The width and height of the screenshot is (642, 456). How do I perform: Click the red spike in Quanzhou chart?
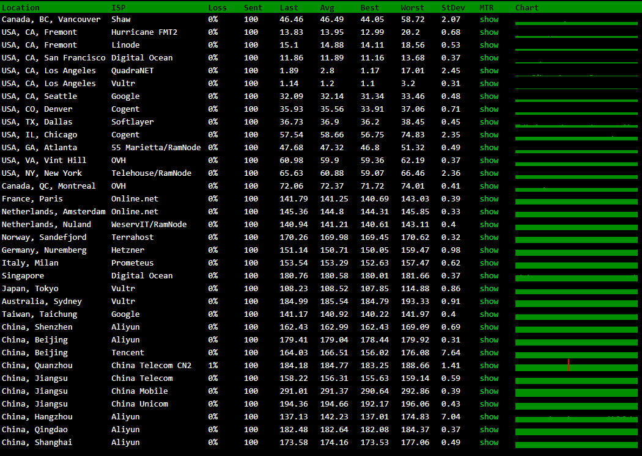coord(569,365)
